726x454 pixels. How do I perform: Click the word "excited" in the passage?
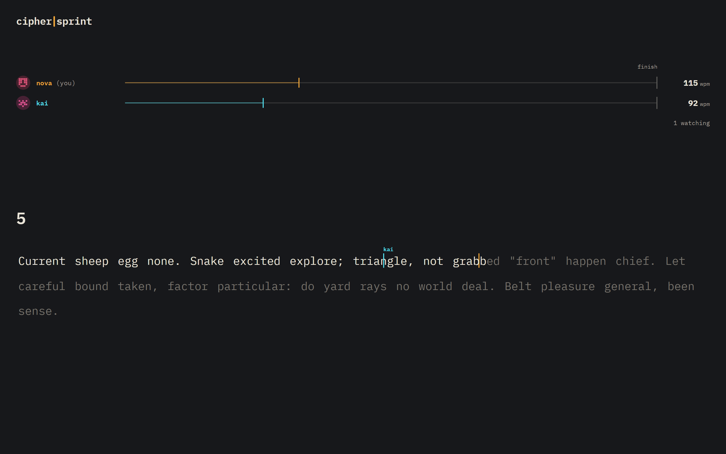coord(257,261)
